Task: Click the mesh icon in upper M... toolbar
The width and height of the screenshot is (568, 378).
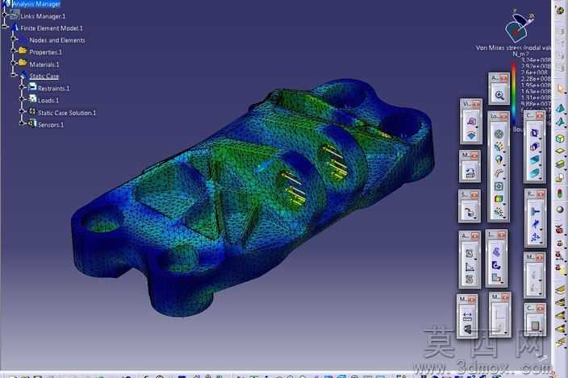Action: [470, 172]
